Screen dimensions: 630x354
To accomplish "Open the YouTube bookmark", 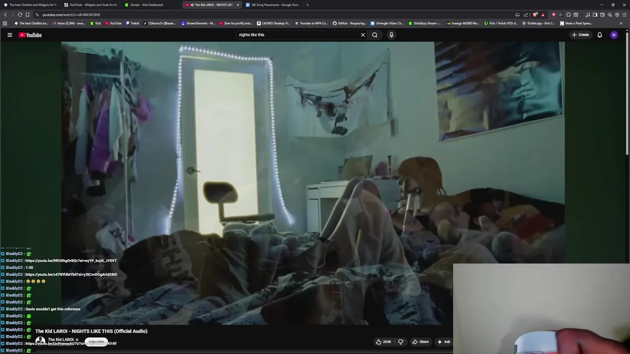I will click(x=113, y=23).
